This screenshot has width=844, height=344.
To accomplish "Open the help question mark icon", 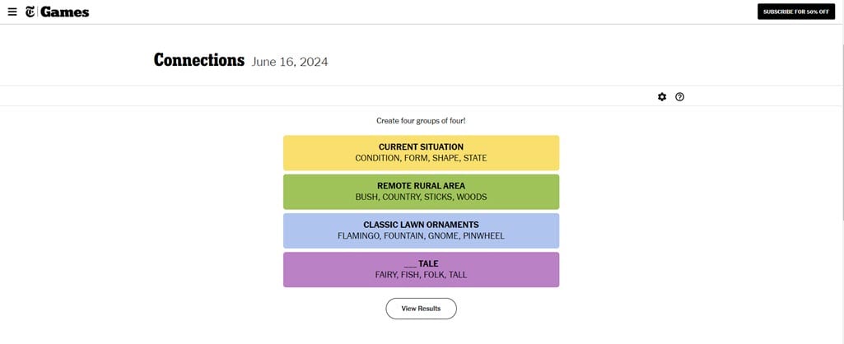I will coord(680,96).
